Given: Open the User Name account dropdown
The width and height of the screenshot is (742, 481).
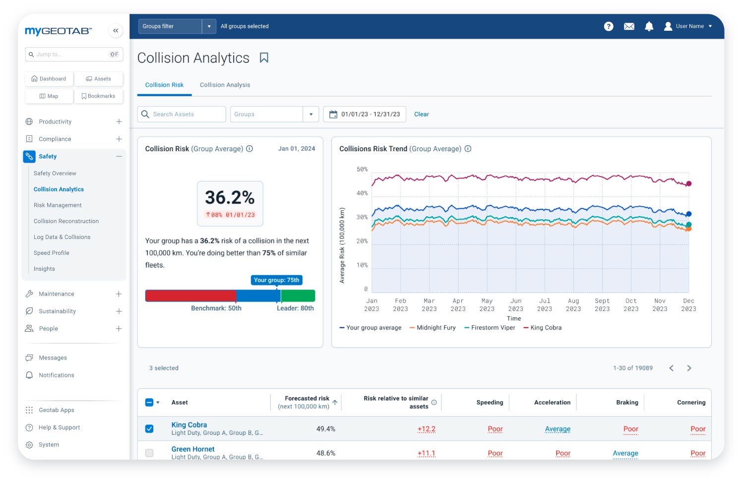Looking at the screenshot, I should tap(688, 26).
